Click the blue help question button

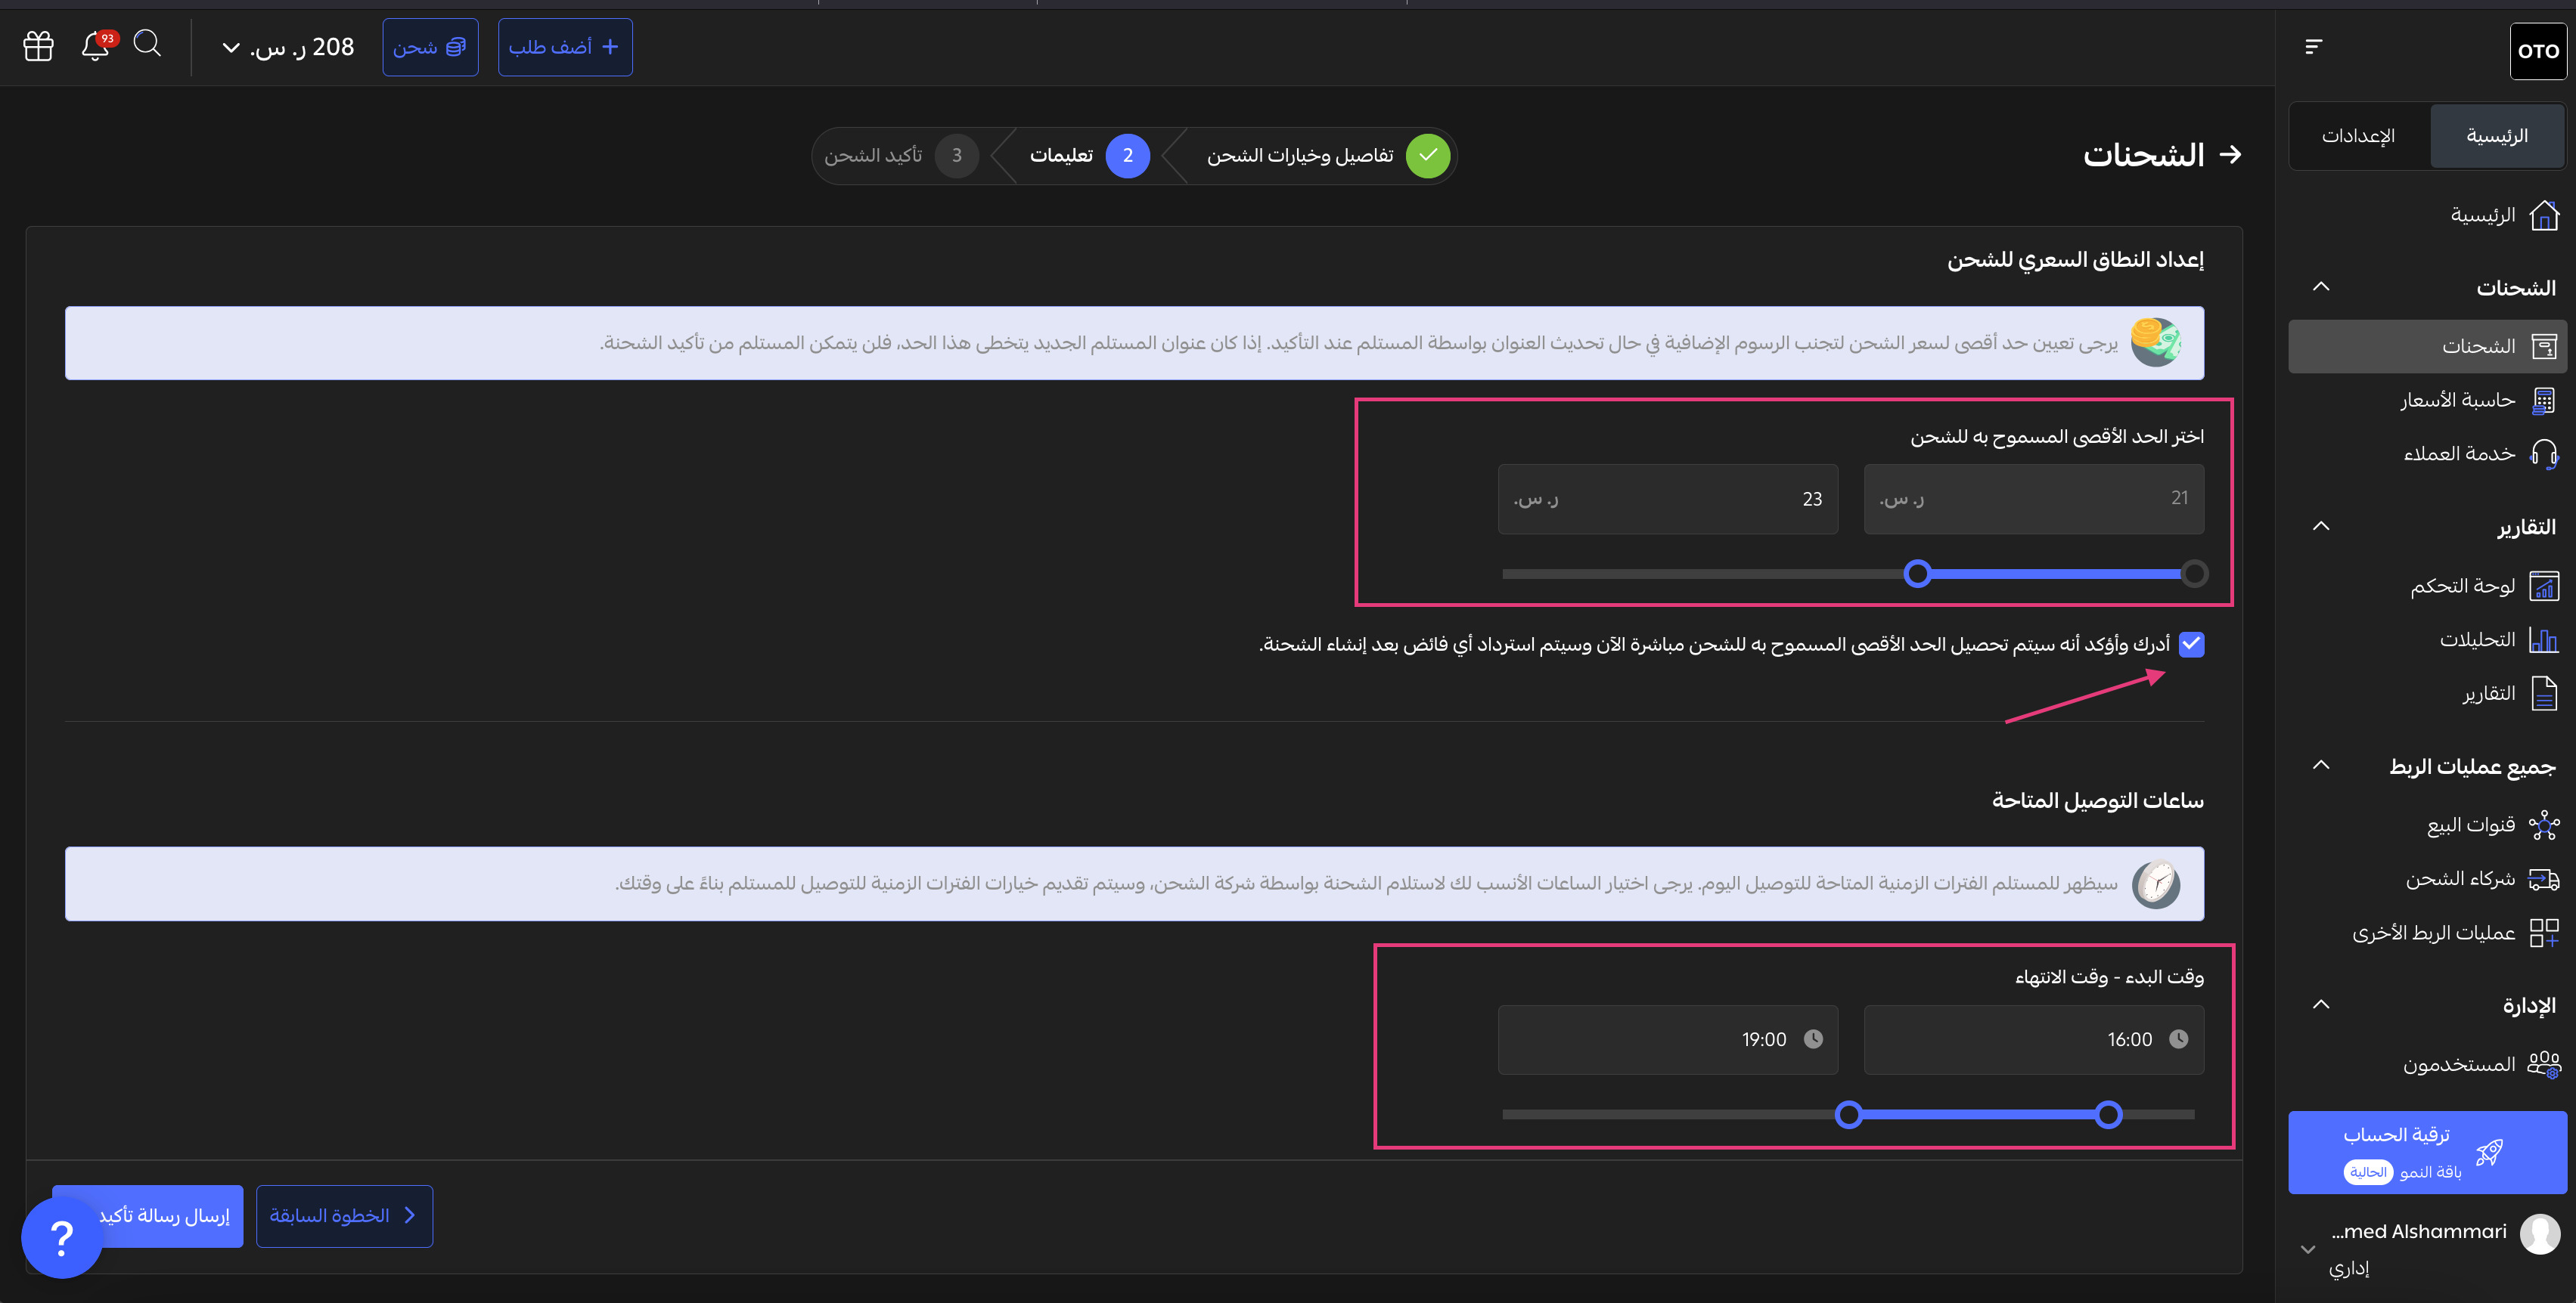(62, 1237)
